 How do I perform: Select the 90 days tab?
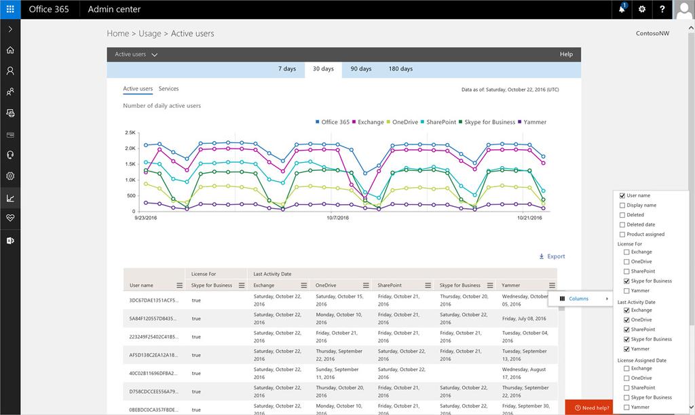(x=361, y=69)
